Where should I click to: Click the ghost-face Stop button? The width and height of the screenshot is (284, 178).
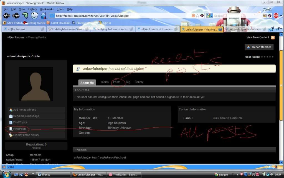pos(34,16)
